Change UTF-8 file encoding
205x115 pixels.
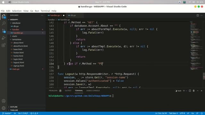(182, 113)
